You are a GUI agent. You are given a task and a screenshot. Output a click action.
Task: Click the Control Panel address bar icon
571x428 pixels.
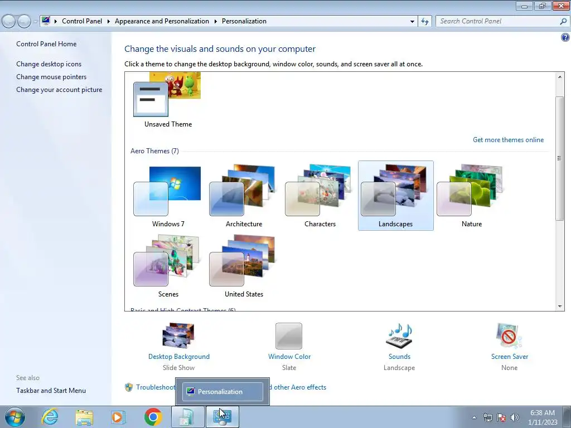point(46,21)
